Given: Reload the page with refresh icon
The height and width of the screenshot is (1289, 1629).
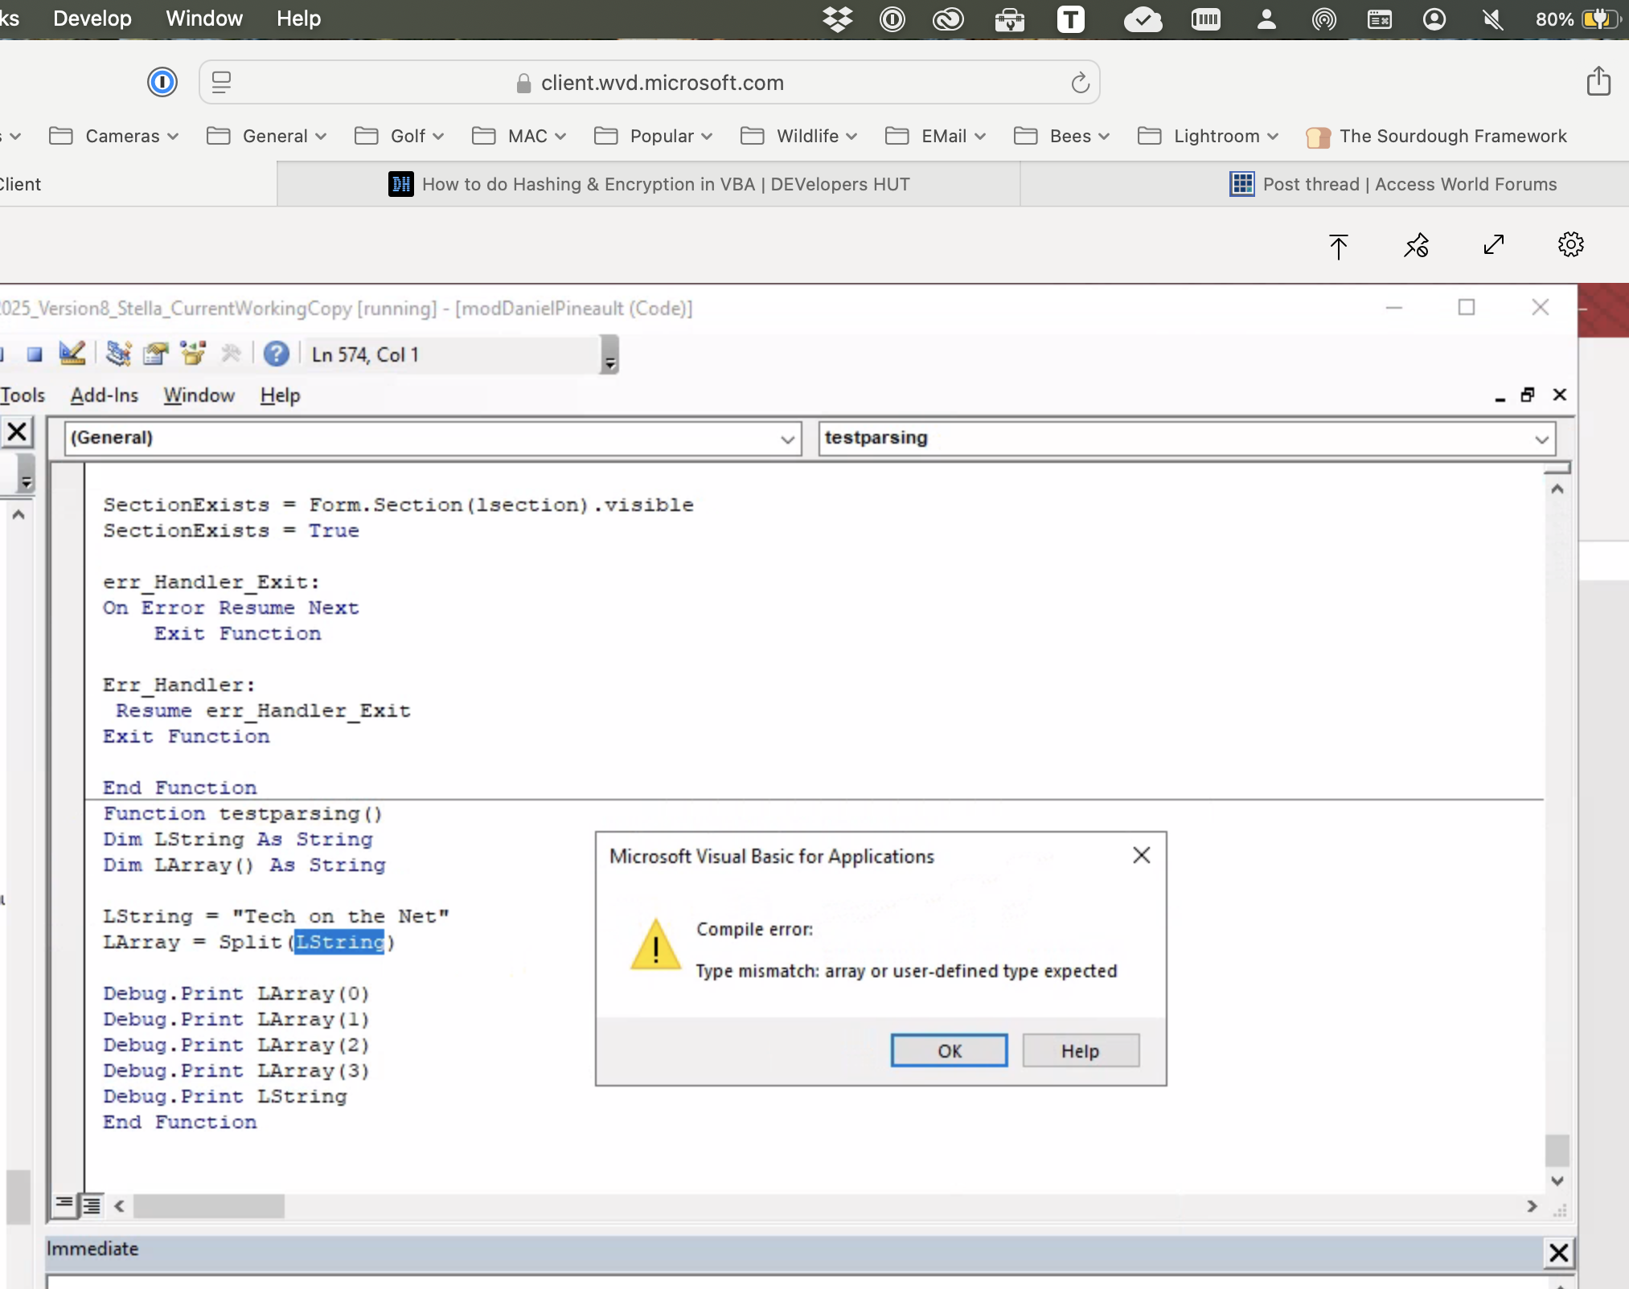Looking at the screenshot, I should 1080,82.
